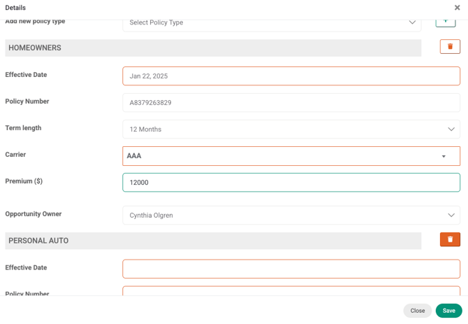Click the Homeowners Effective Date field Jan 22, 2025
The image size is (468, 324).
(291, 76)
